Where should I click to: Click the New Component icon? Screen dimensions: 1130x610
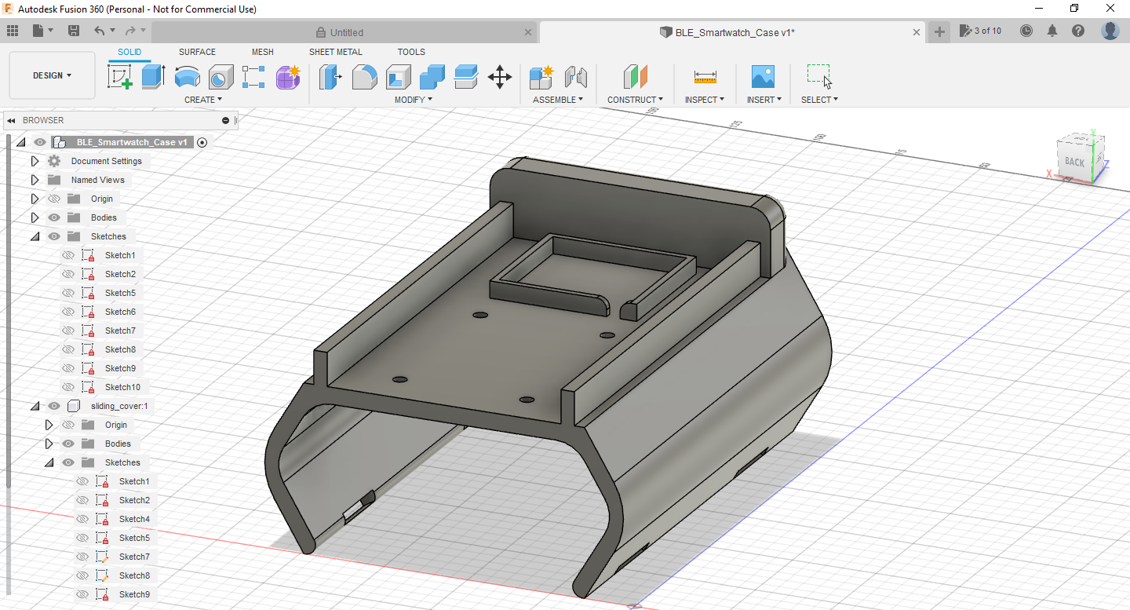pos(541,77)
